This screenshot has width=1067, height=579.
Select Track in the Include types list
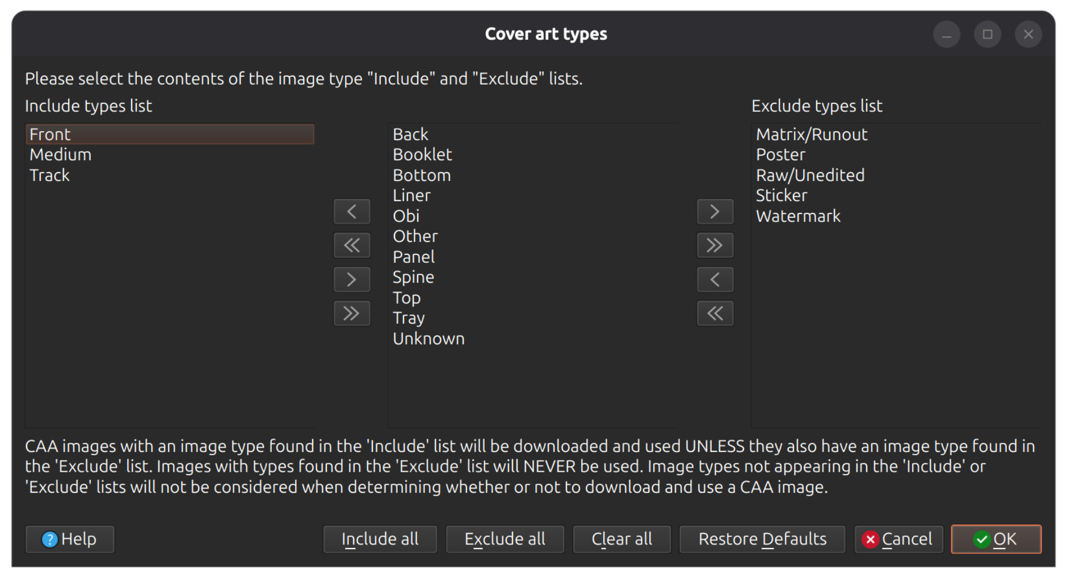coord(50,175)
